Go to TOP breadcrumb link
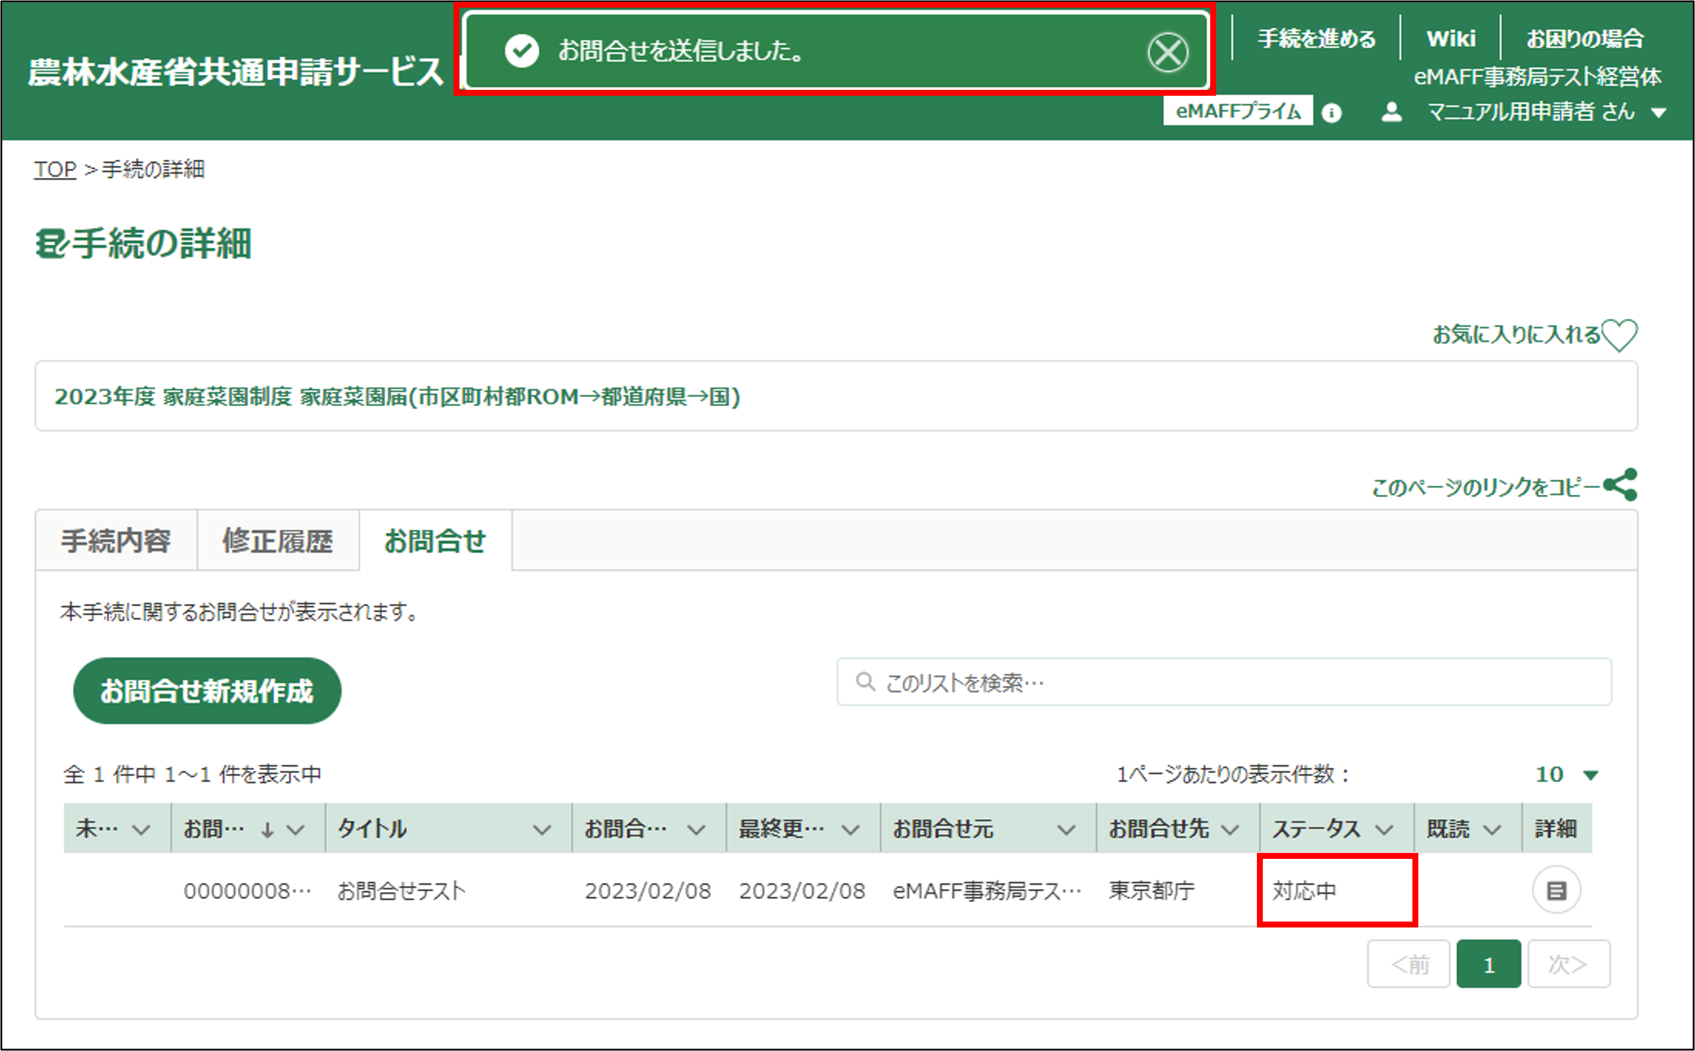The height and width of the screenshot is (1051, 1695). [x=55, y=169]
